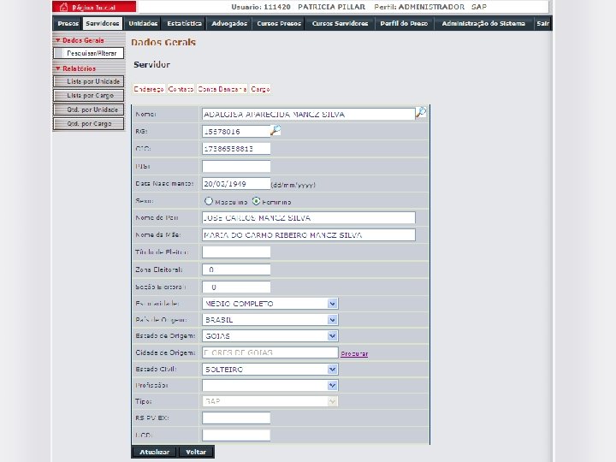Click the magnifier icon beside RG field
This screenshot has width=616, height=462.
point(275,130)
